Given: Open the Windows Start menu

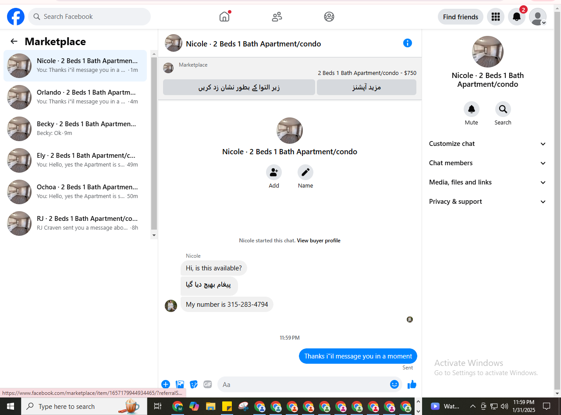Looking at the screenshot, I should 10,406.
